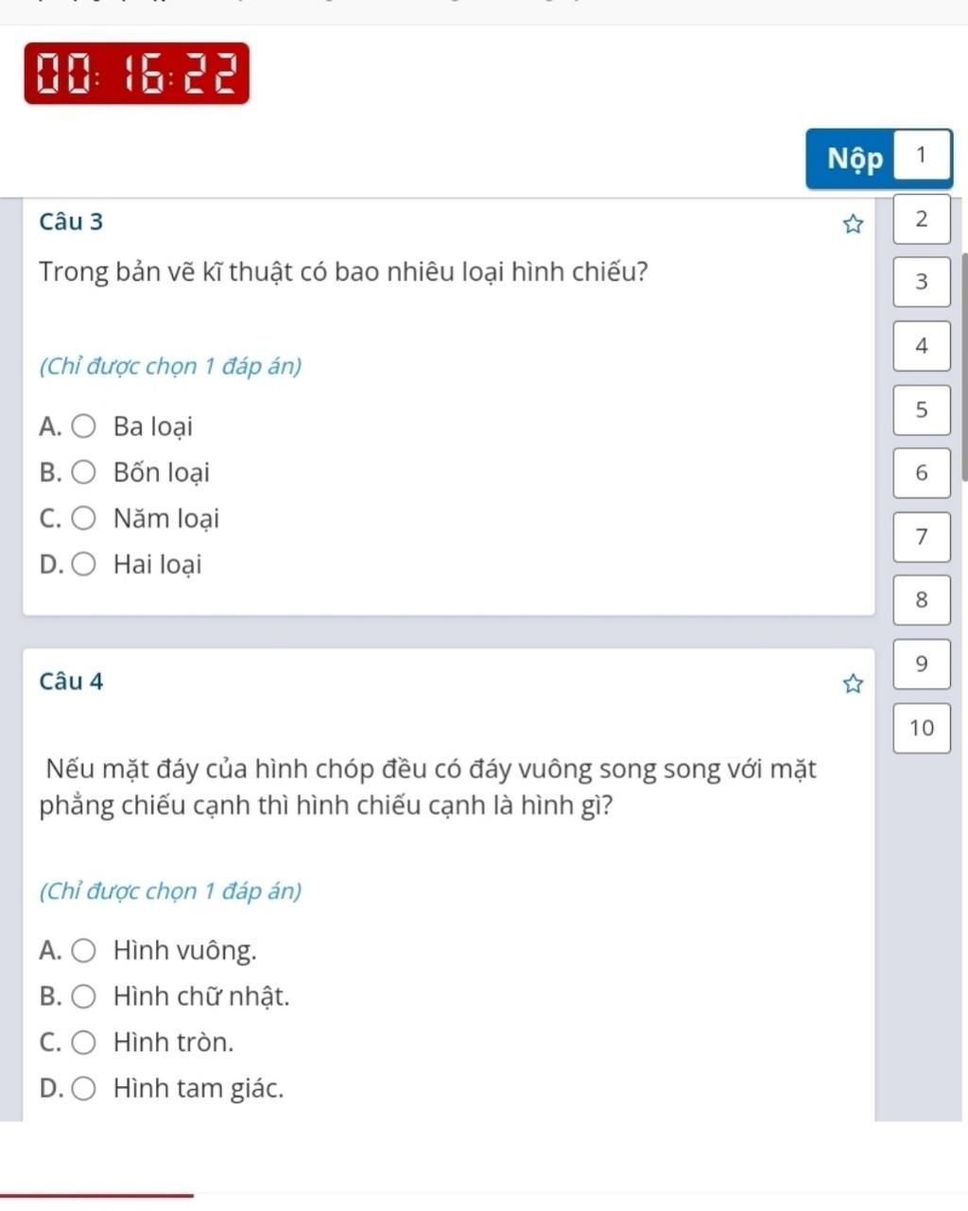Jump to question 7 box
The width and height of the screenshot is (968, 1211).
tap(922, 537)
